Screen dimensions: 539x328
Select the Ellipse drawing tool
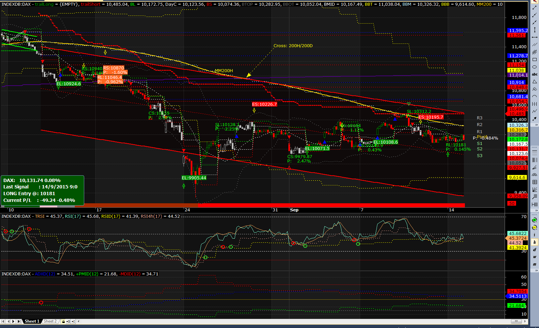coord(535,67)
